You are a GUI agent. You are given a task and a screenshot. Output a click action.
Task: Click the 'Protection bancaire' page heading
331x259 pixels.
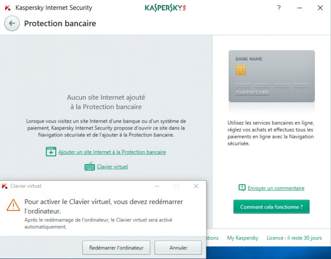(60, 23)
